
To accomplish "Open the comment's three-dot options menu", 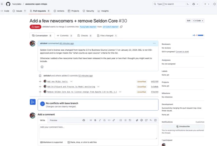I will pyautogui.click(x=154, y=43).
